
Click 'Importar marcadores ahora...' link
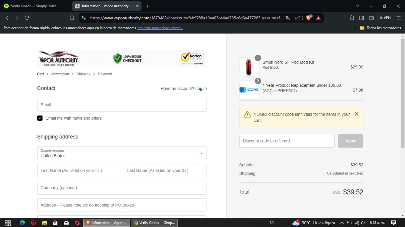[x=160, y=28]
